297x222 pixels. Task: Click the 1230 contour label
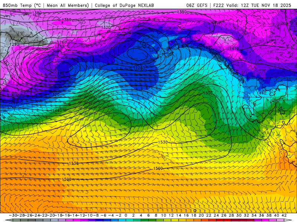[59, 47]
